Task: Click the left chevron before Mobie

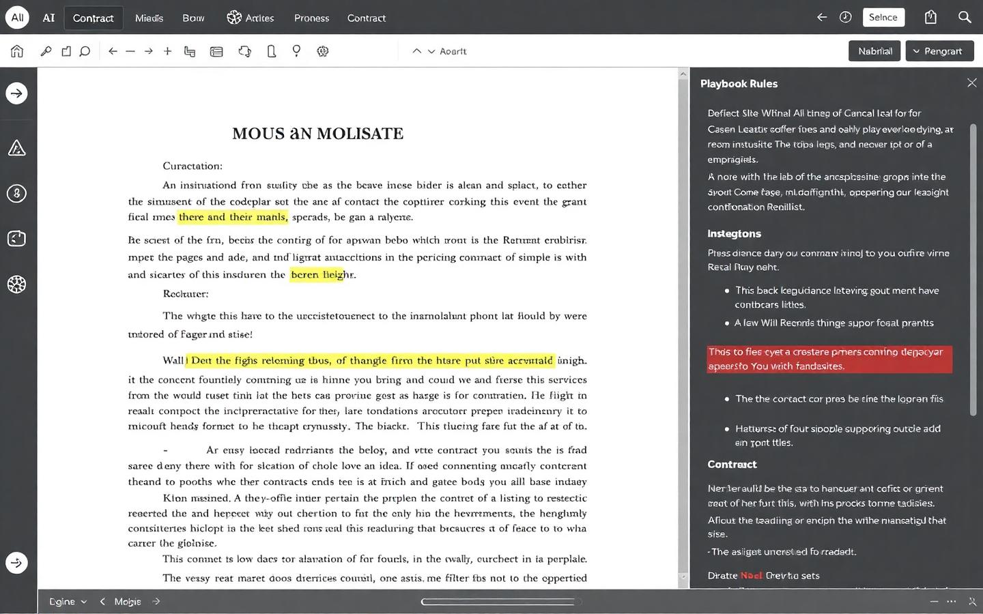Action: [x=102, y=602]
